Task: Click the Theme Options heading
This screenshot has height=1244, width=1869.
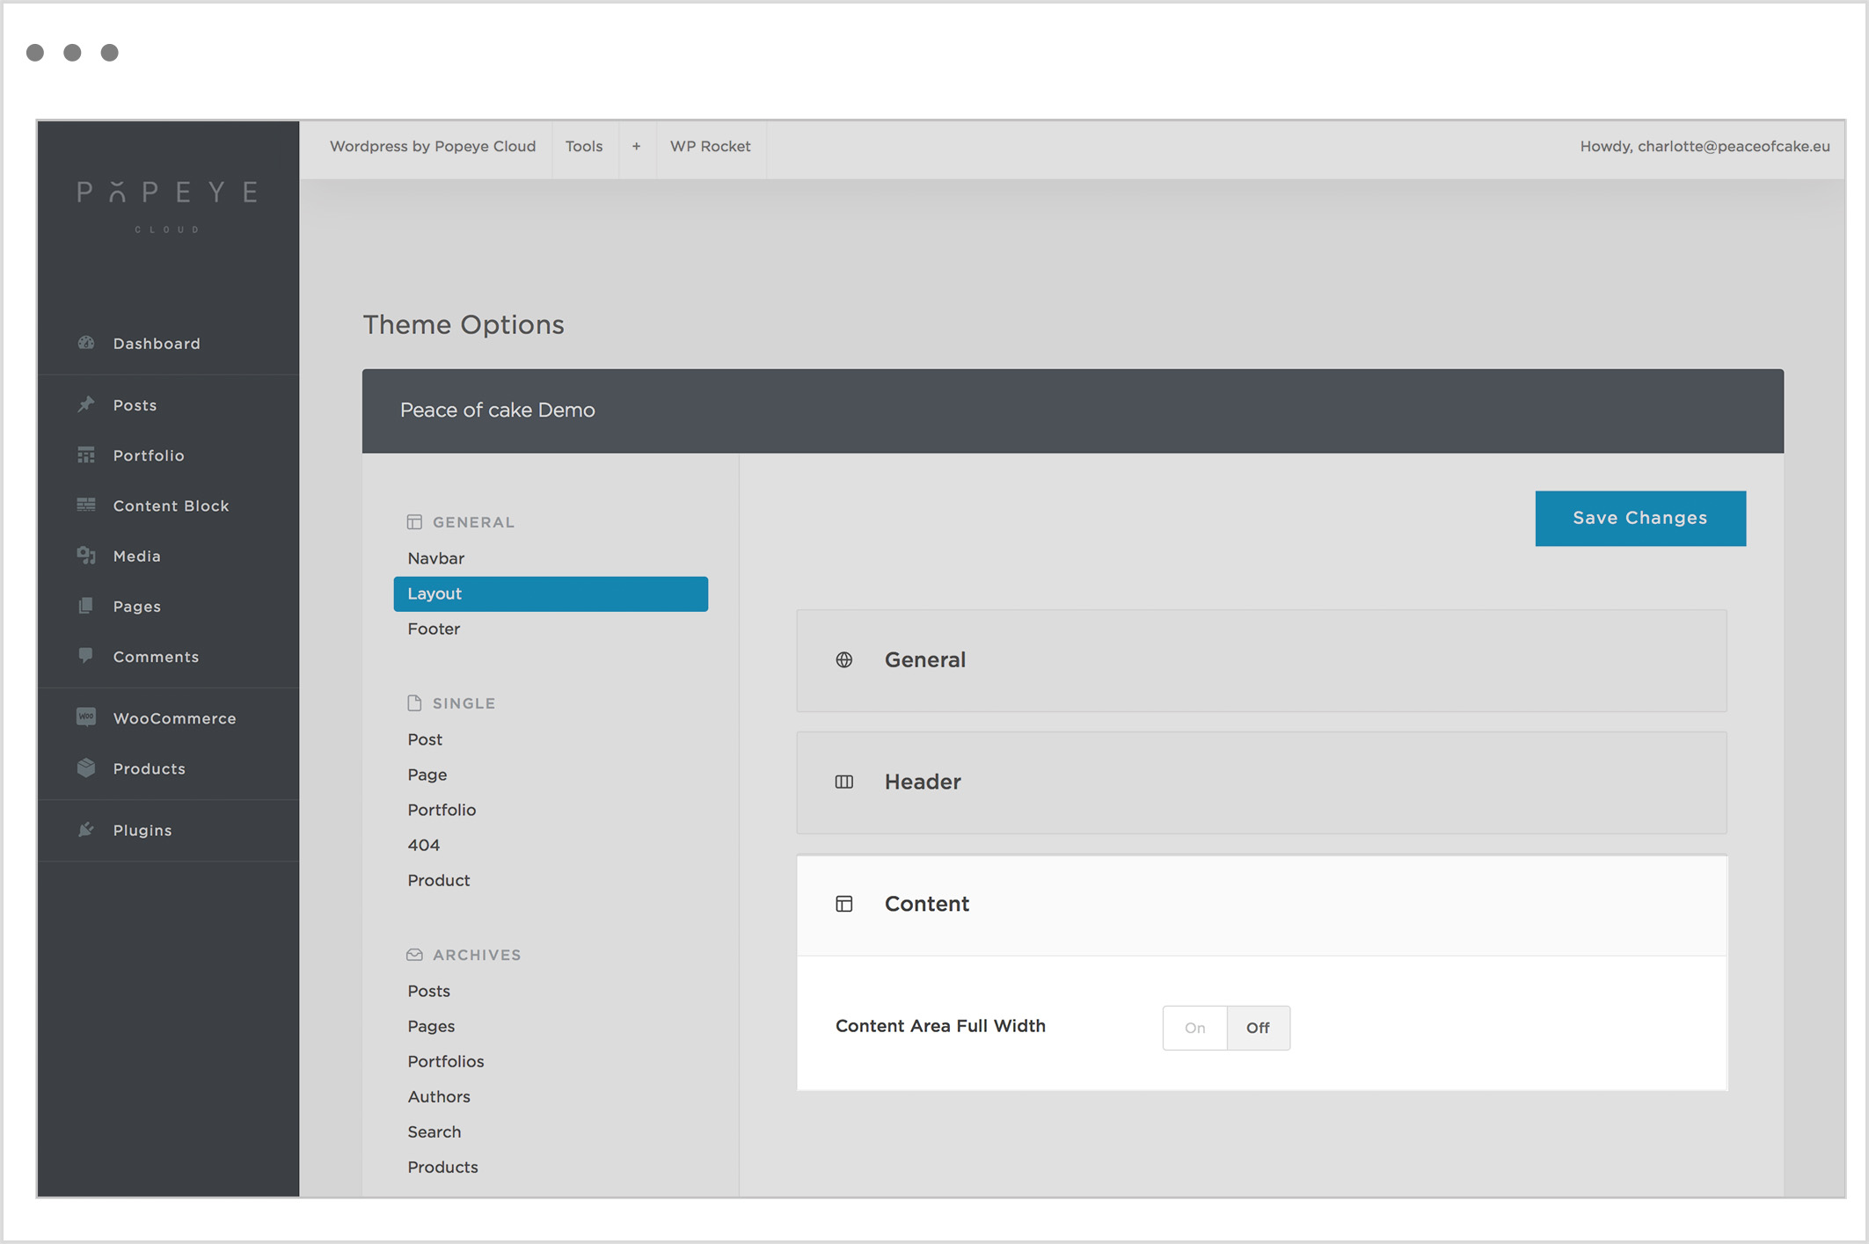Action: 464,325
